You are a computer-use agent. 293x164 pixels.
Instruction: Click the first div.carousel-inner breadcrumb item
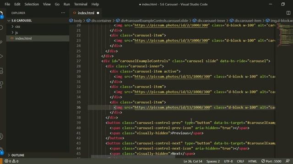(x=209, y=20)
